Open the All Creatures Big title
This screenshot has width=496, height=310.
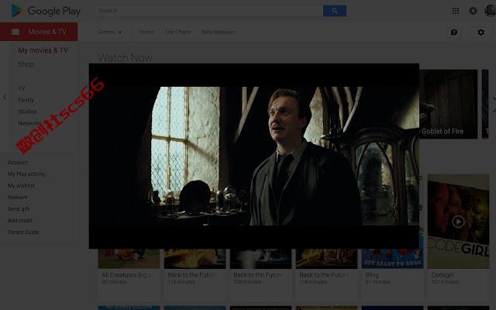128,275
